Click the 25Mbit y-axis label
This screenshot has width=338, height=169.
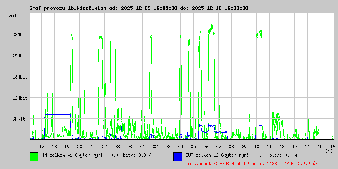20,56
